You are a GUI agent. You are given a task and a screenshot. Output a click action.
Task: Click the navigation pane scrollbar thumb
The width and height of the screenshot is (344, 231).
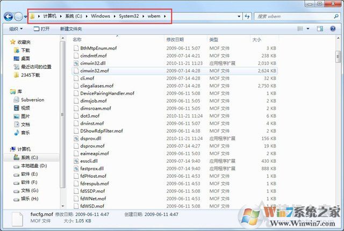[x=62, y=114]
